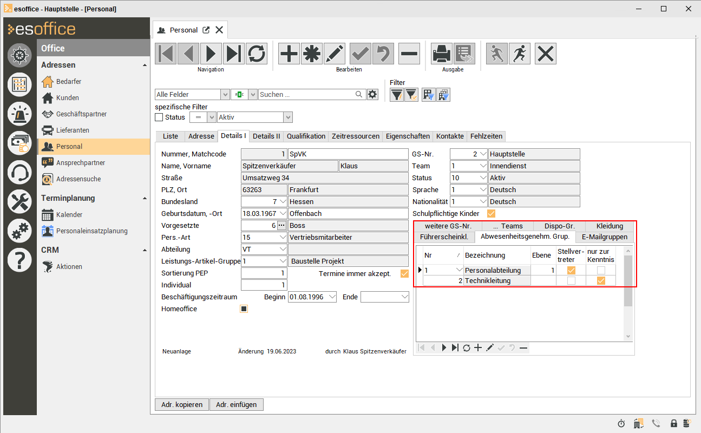
Task: Add new record with plus icon
Action: click(x=289, y=54)
